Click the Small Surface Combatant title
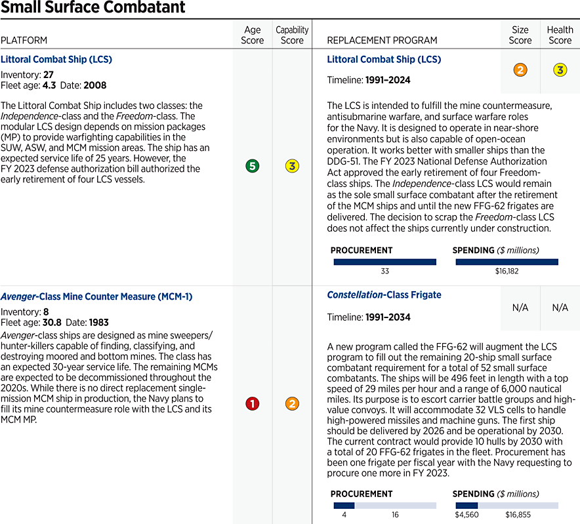The image size is (580, 524). pyautogui.click(x=93, y=9)
